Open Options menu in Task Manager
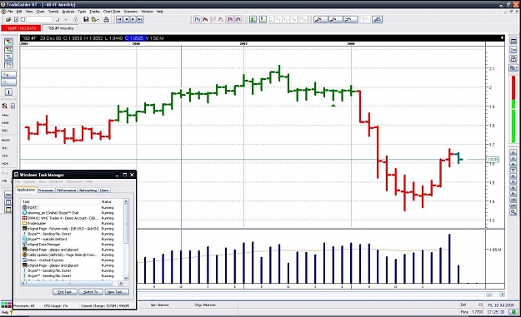The width and height of the screenshot is (521, 317). (x=29, y=181)
